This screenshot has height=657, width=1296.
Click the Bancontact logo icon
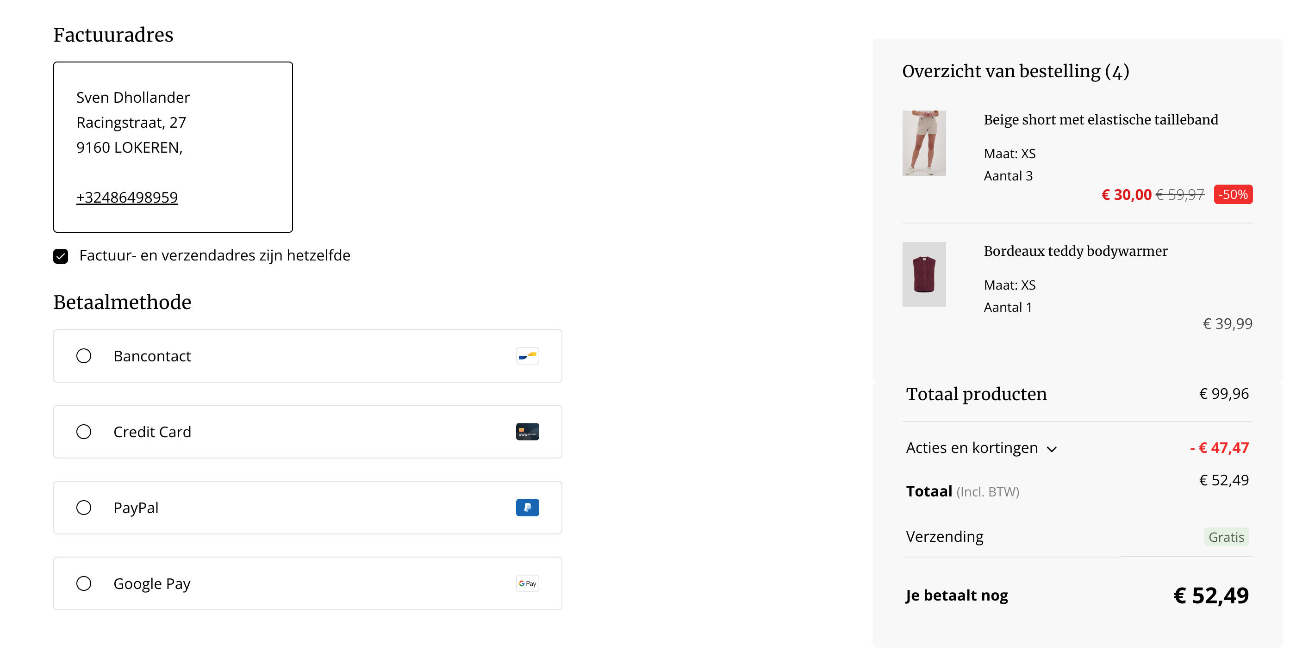(527, 356)
